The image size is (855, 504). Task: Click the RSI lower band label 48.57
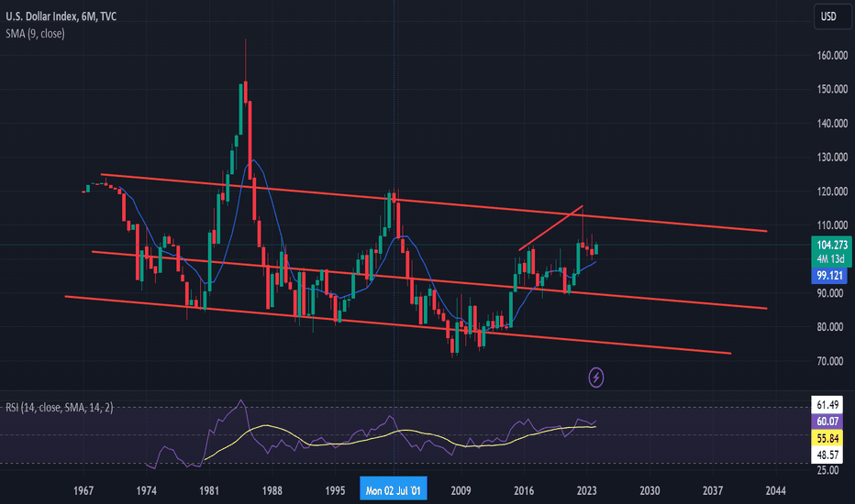pos(827,455)
